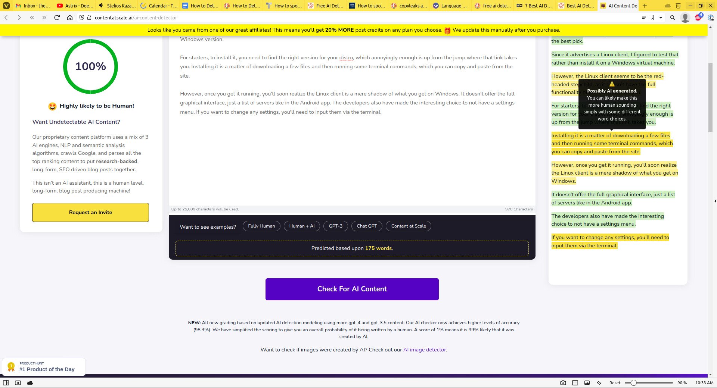
Task: Click the 100% human score circle
Action: coord(90,66)
